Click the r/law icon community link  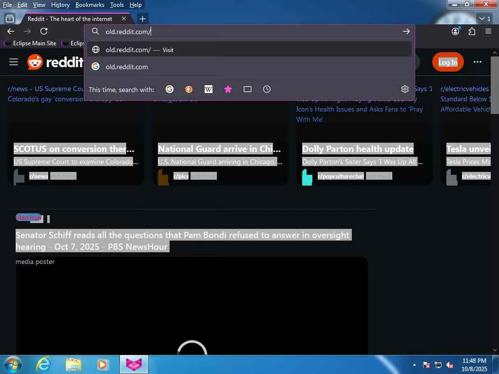coord(29,218)
